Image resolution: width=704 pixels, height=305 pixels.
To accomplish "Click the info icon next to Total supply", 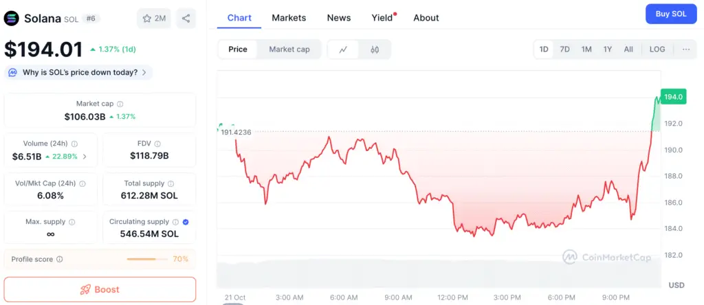I will coord(171,183).
